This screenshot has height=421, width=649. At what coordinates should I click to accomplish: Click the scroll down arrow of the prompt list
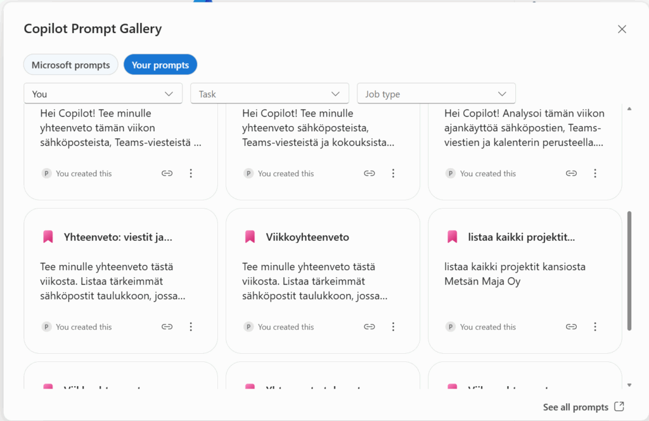pos(629,385)
